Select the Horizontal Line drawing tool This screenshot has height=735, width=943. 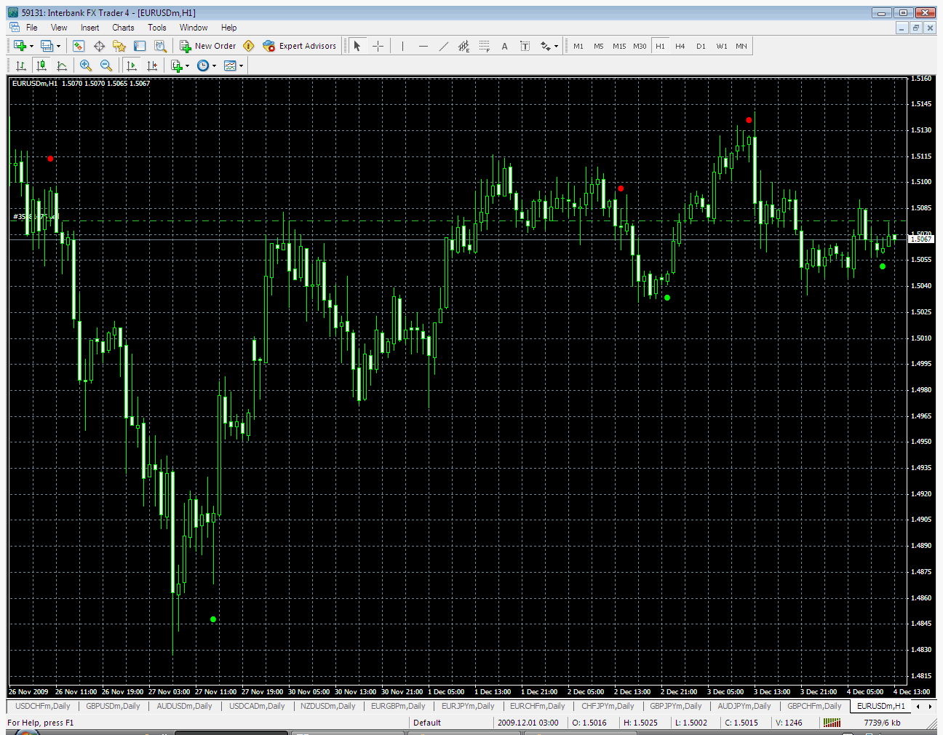coord(423,46)
